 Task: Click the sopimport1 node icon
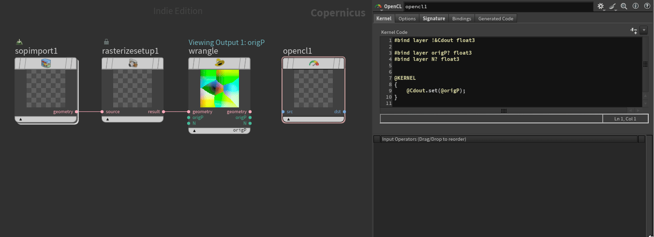point(46,63)
